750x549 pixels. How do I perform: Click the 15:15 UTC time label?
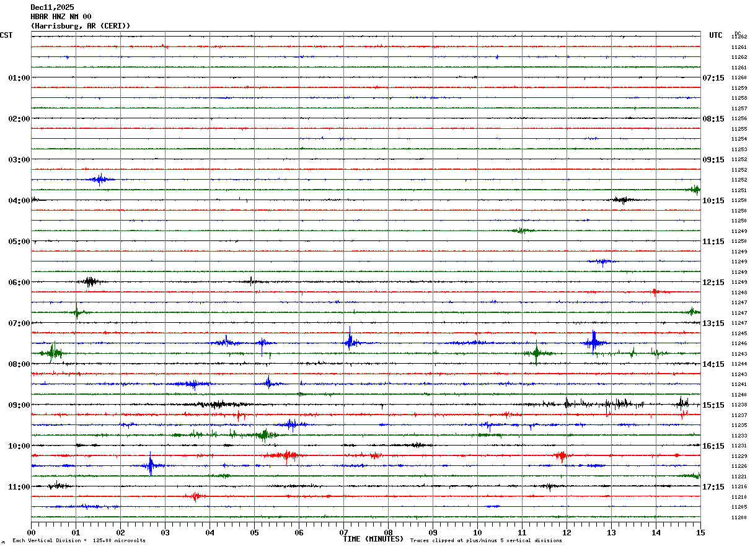pos(713,405)
